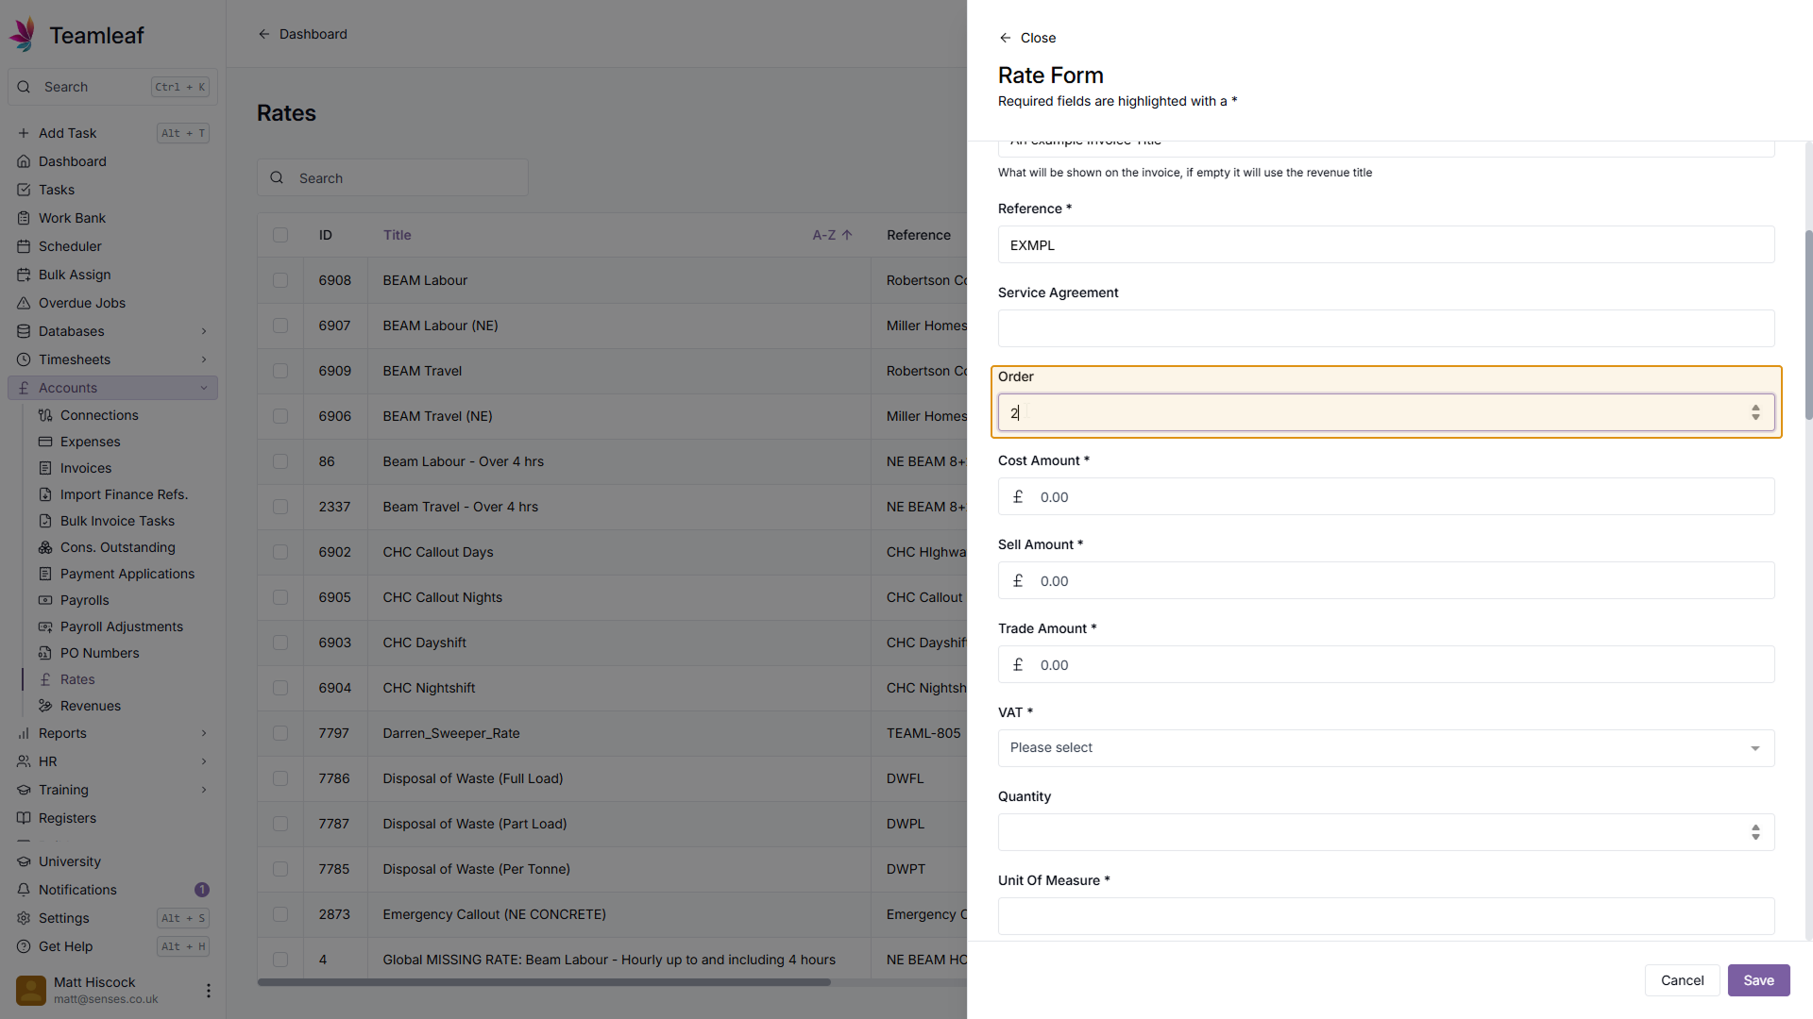
Task: Go to the Invoices section
Action: click(x=85, y=468)
